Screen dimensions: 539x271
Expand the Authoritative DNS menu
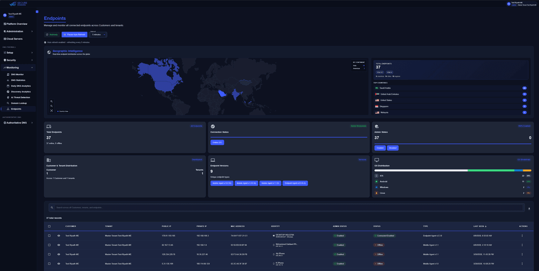tap(18, 123)
